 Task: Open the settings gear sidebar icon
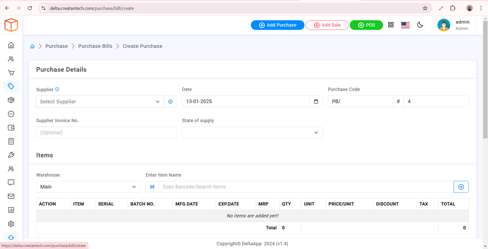[11, 224]
